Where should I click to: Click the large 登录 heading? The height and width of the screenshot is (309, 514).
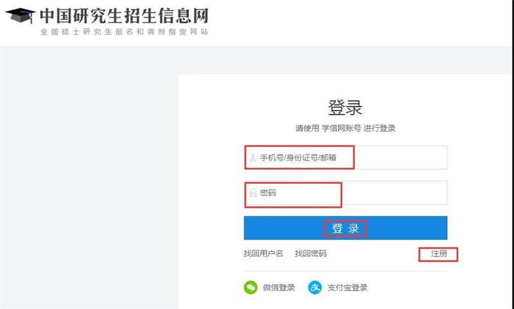345,107
